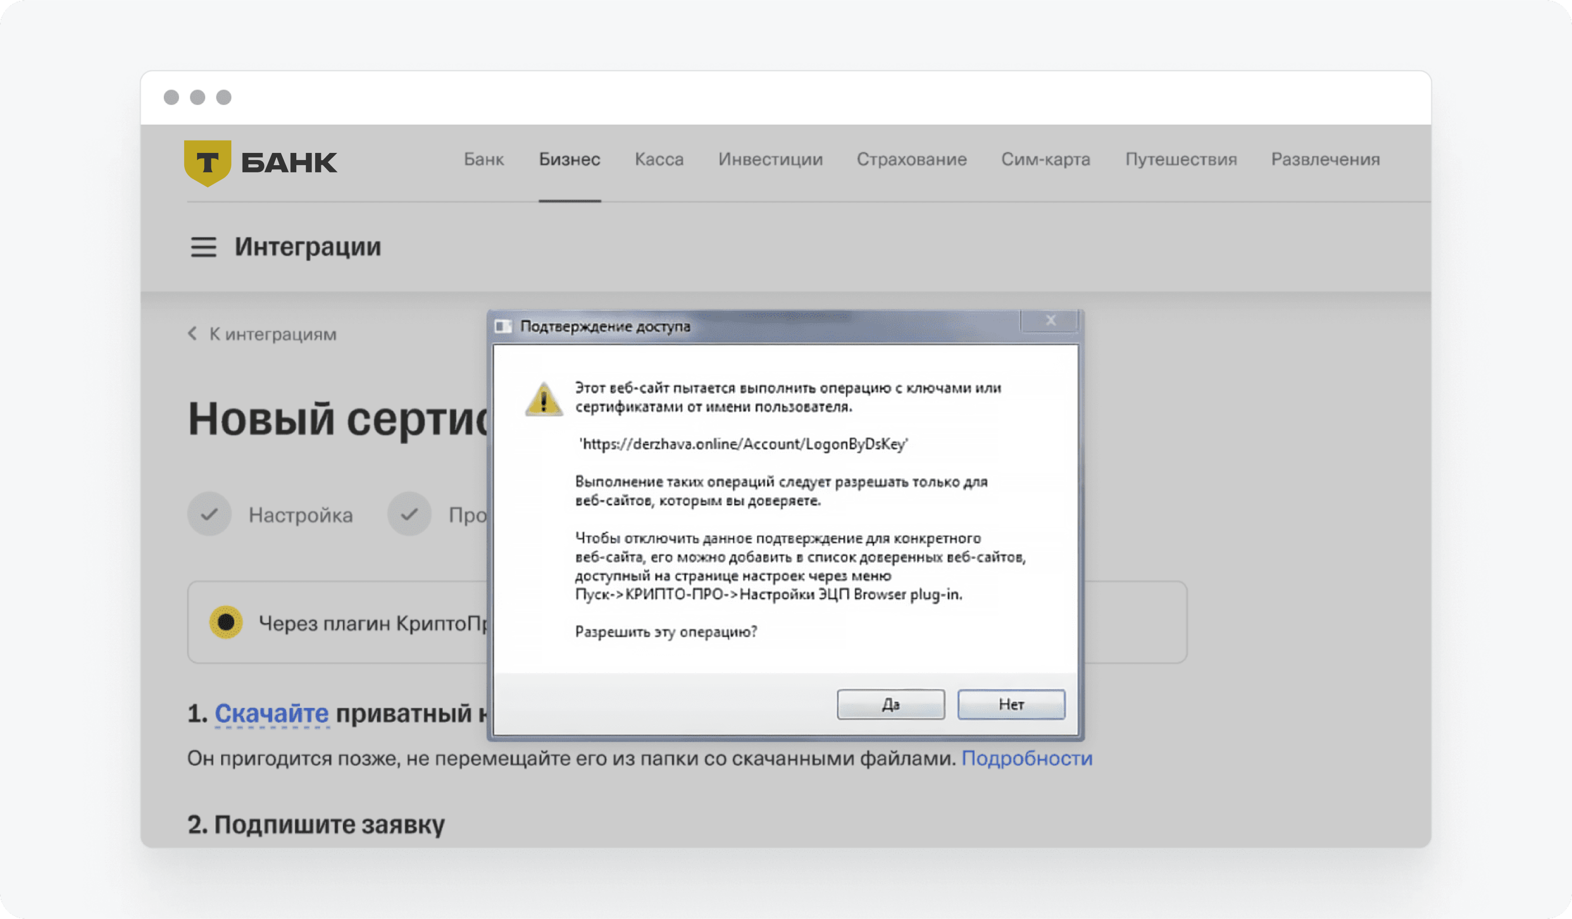This screenshot has width=1572, height=919.
Task: Follow the Скачайте link
Action: click(271, 713)
